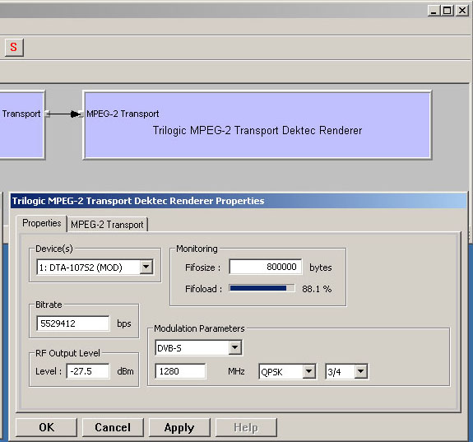Select the Properties tab
Screen dimensions: 473x442
point(42,223)
